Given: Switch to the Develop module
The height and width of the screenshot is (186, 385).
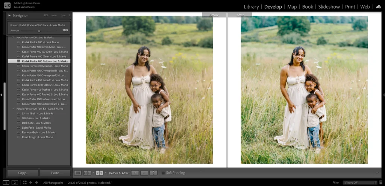Looking at the screenshot, I should (273, 7).
